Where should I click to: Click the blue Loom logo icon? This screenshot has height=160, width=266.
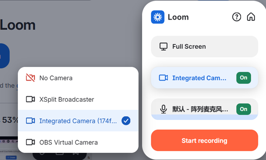point(158,17)
